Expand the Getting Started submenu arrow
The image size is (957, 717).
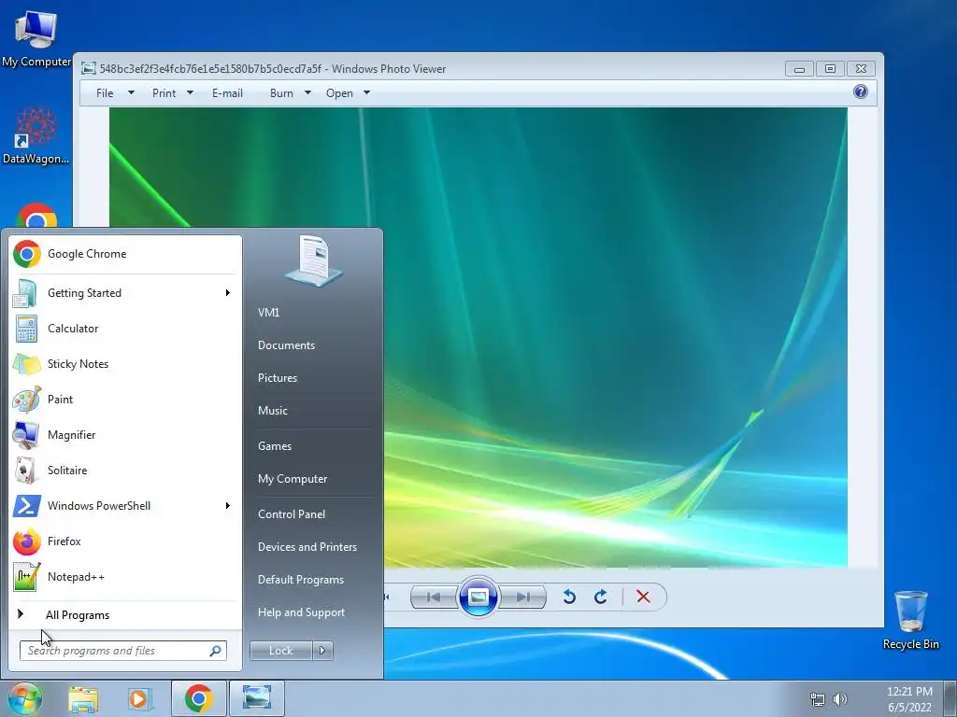coord(228,292)
